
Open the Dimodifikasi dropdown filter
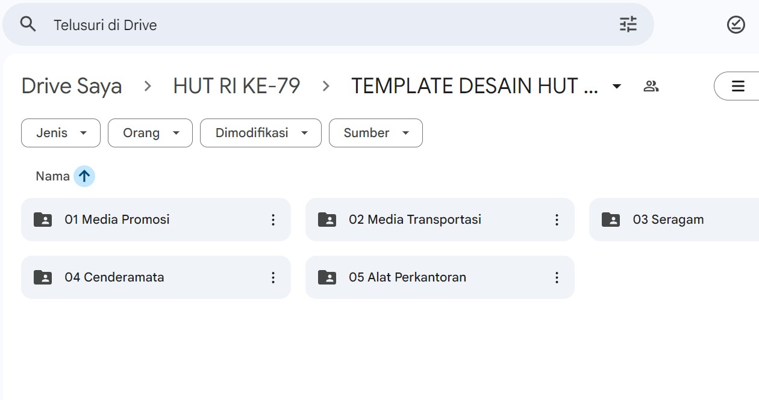tap(260, 133)
